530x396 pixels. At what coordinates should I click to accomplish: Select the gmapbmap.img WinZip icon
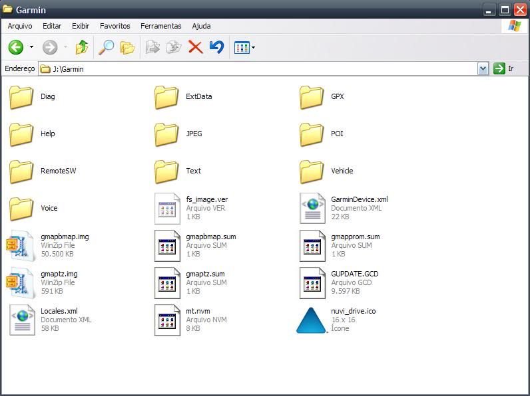[x=21, y=246]
